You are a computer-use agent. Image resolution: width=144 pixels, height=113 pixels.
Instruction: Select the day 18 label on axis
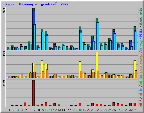click(x=80, y=110)
